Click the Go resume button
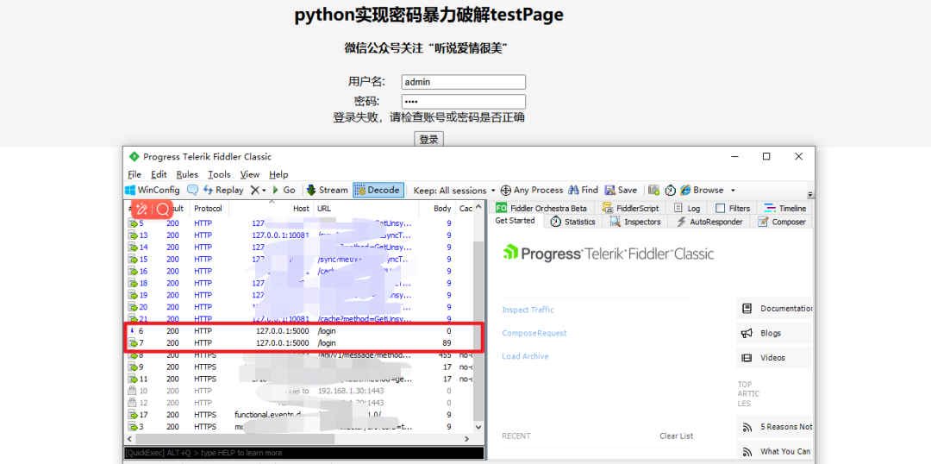Screen dimensions: 931x464 point(284,190)
